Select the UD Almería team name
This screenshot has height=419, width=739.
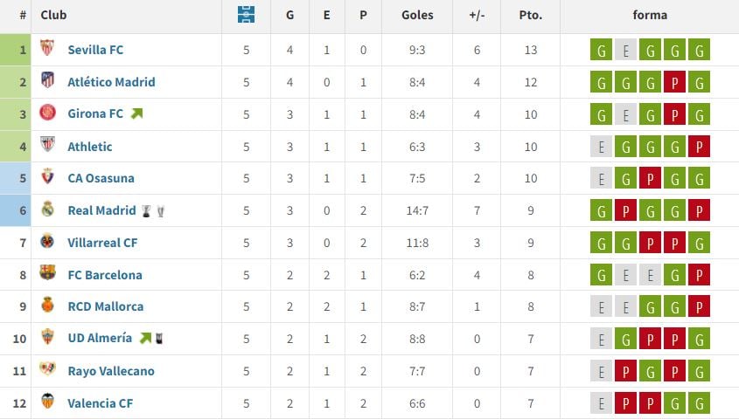click(x=100, y=338)
